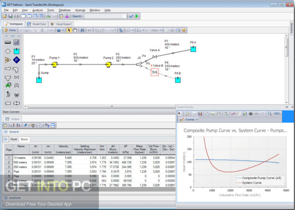Viewport: 295px width, 210px height.
Task: Open the Analysis menu
Action: pyautogui.click(x=38, y=10)
